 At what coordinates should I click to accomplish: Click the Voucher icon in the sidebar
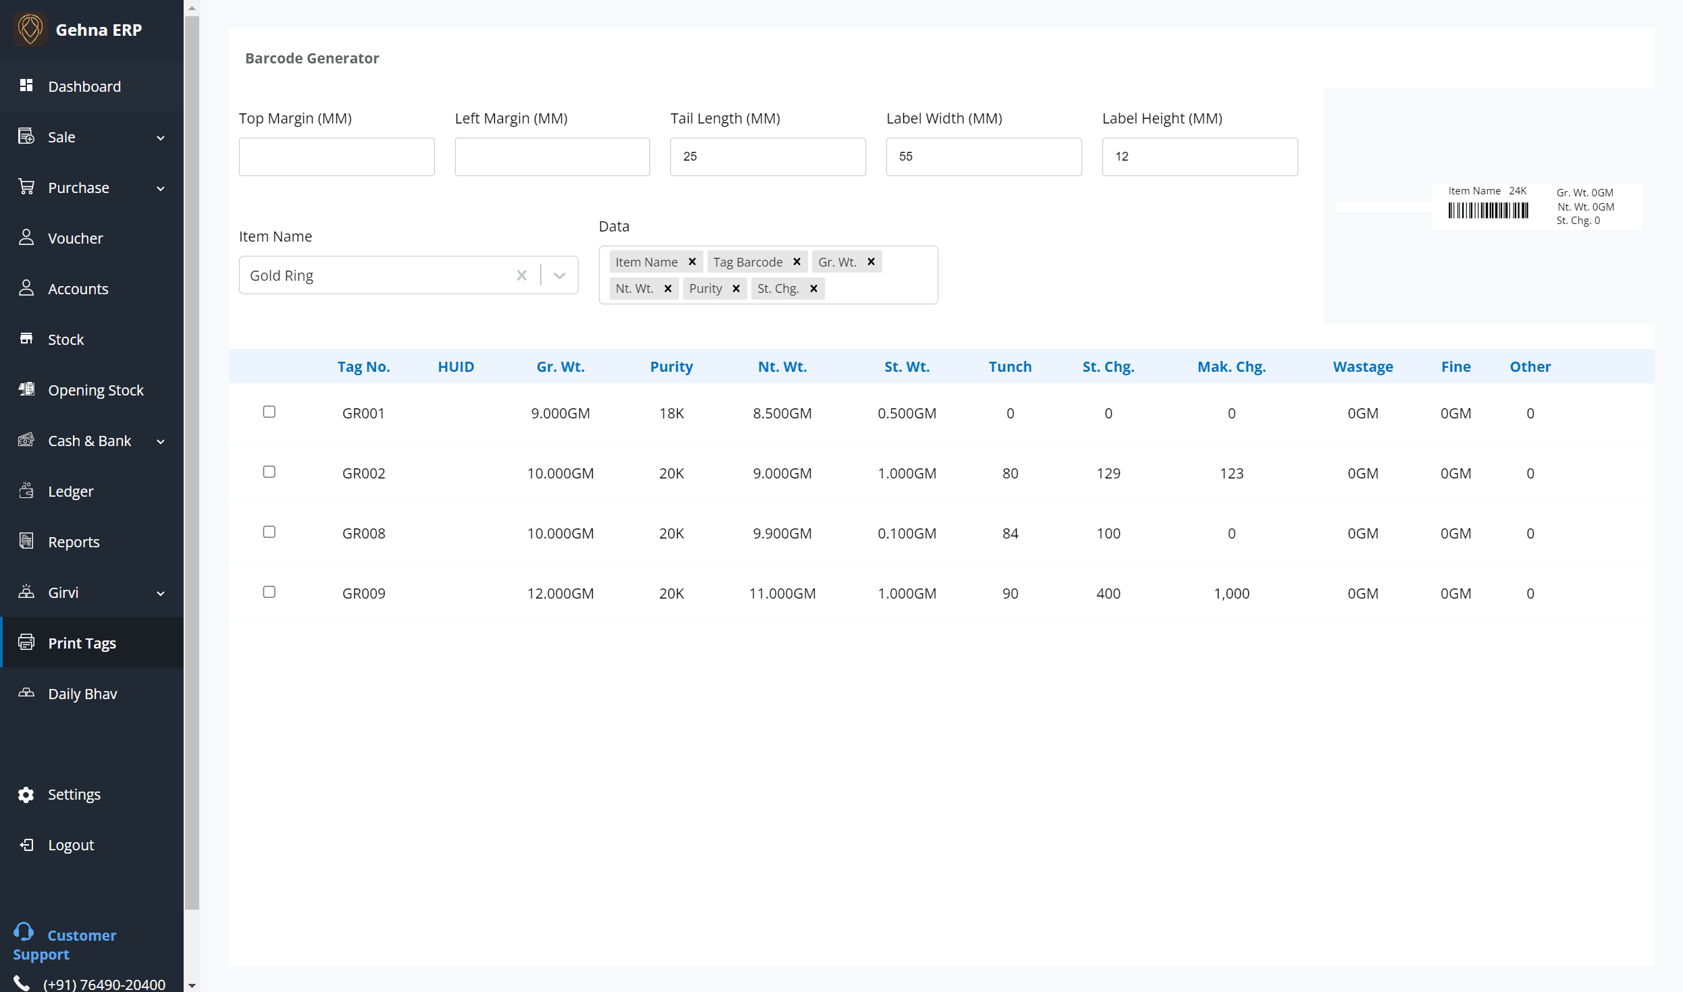coord(26,238)
